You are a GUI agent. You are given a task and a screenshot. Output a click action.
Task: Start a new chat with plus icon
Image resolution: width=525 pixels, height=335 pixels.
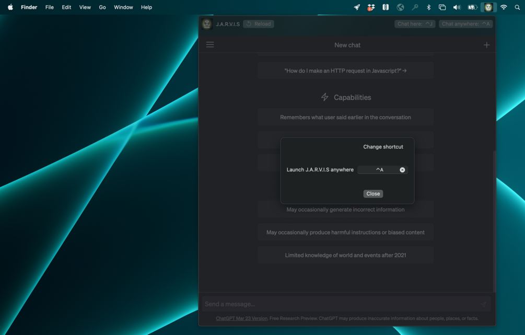(486, 45)
